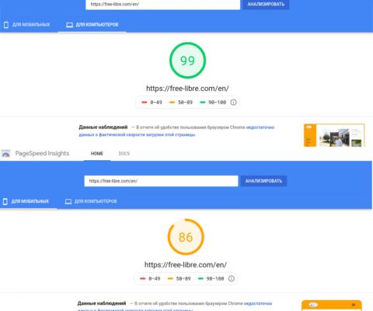The width and height of the screenshot is (373, 311).
Task: Switch to lower ДЛЯ МОБИЛЬНЫХ tab
Action: click(26, 201)
